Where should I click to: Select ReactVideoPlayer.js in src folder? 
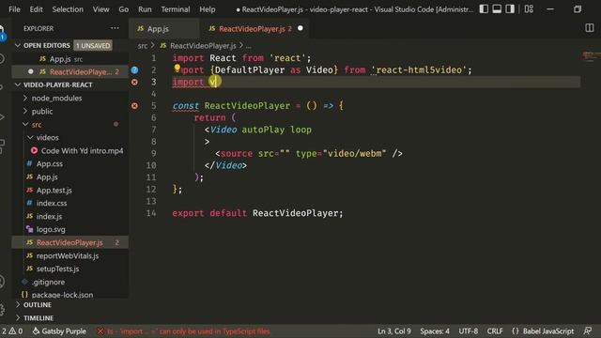(69, 242)
